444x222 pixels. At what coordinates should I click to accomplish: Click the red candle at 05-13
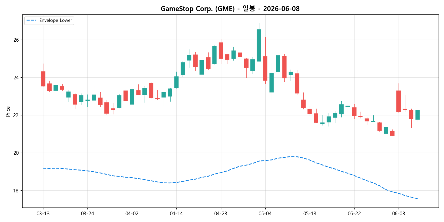click(x=309, y=111)
